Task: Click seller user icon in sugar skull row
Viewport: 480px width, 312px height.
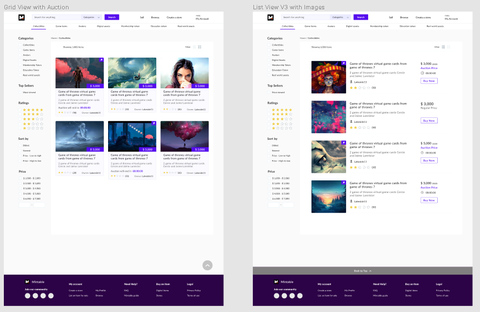Action: point(351,82)
